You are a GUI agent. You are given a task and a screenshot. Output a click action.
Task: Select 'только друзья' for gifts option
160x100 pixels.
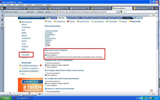46,67
